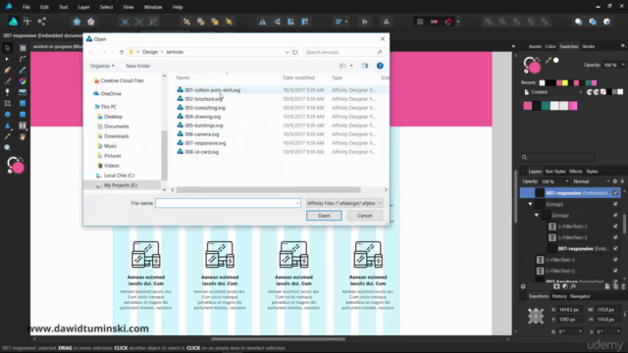Select the Ellipse tool
Screen dimensions: 628x353
7,115
